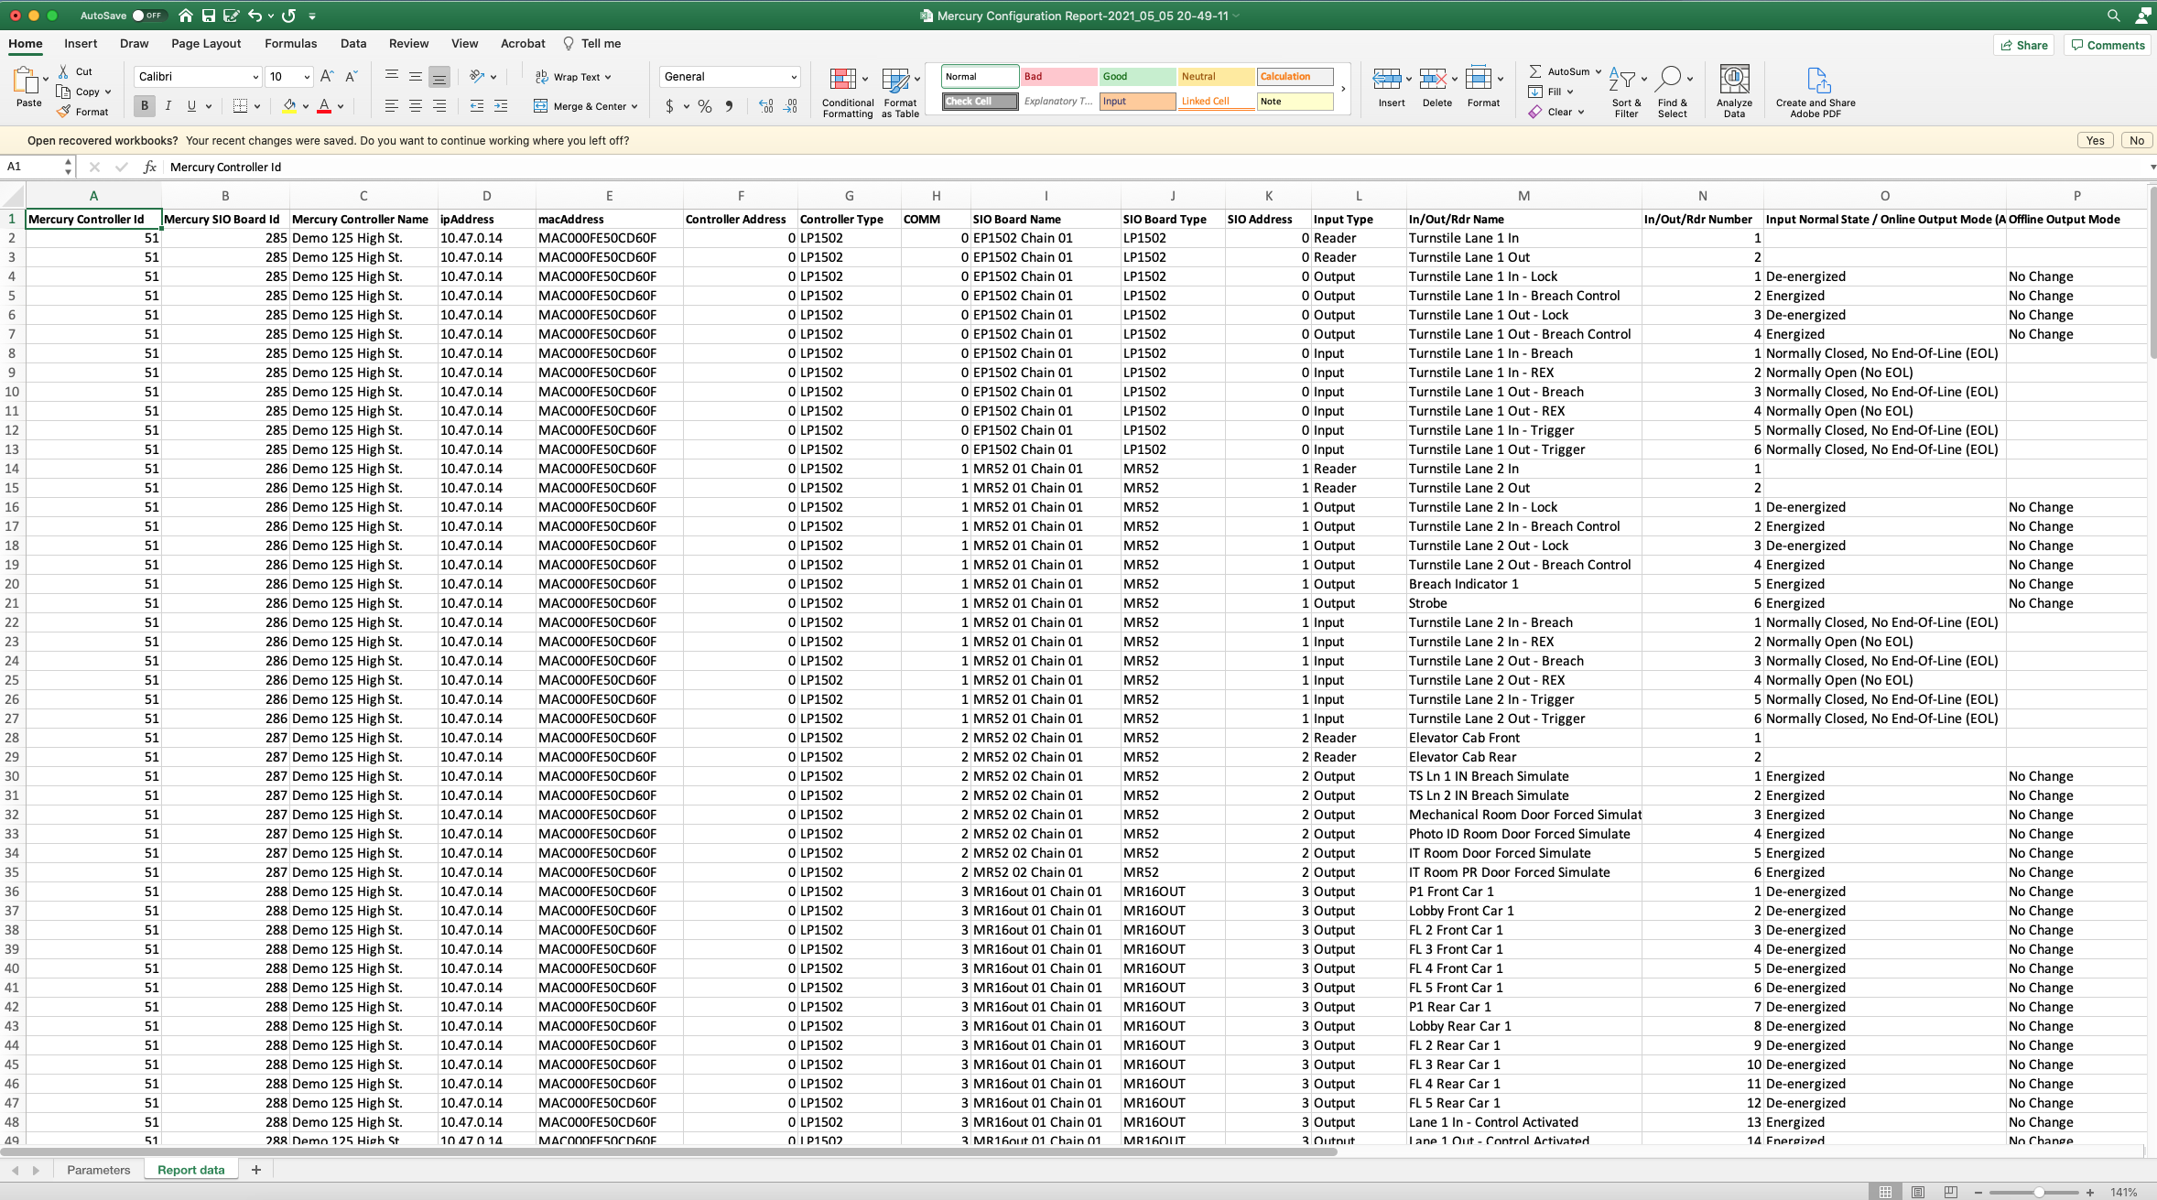
Task: Click Format as Table
Action: tap(898, 91)
